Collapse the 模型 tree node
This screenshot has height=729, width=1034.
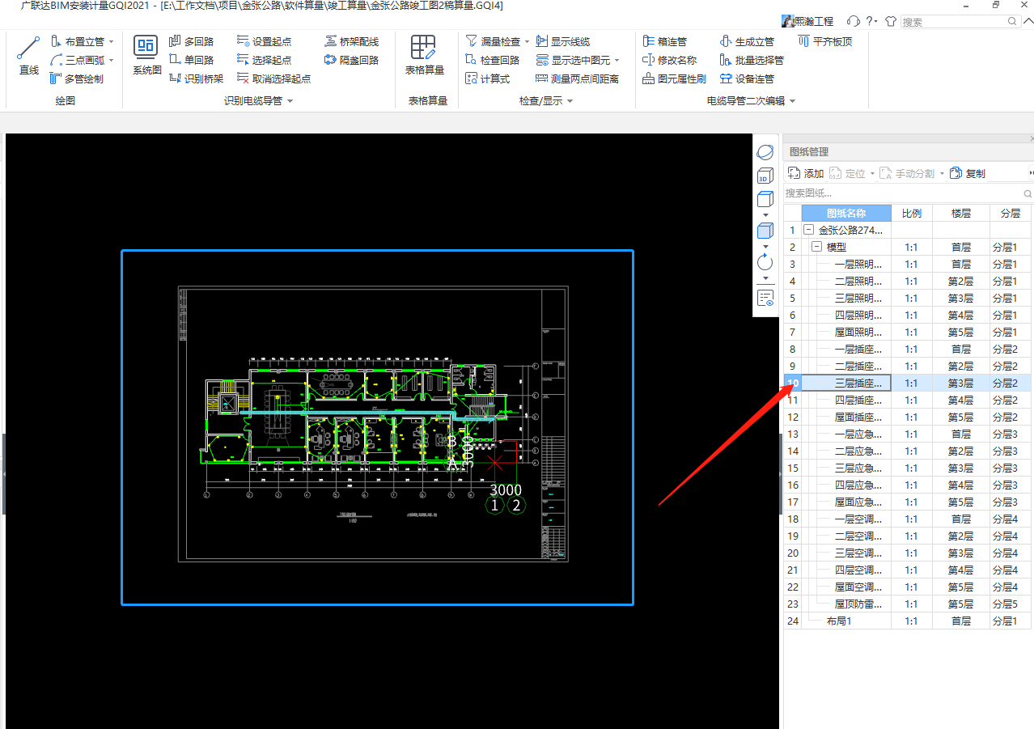point(816,248)
